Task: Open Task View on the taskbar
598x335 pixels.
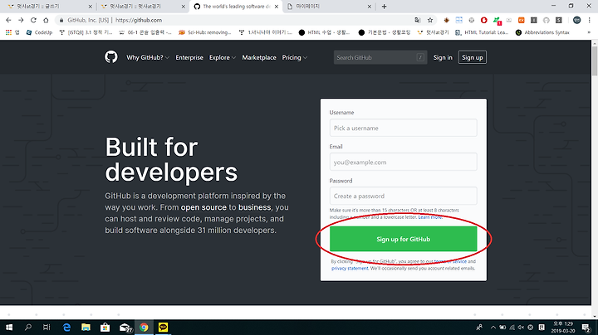Action: point(47,328)
